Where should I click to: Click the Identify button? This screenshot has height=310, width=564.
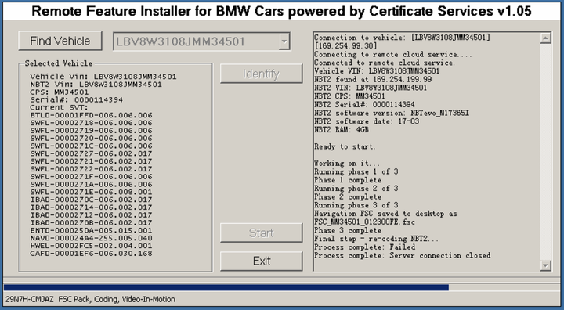pyautogui.click(x=261, y=74)
